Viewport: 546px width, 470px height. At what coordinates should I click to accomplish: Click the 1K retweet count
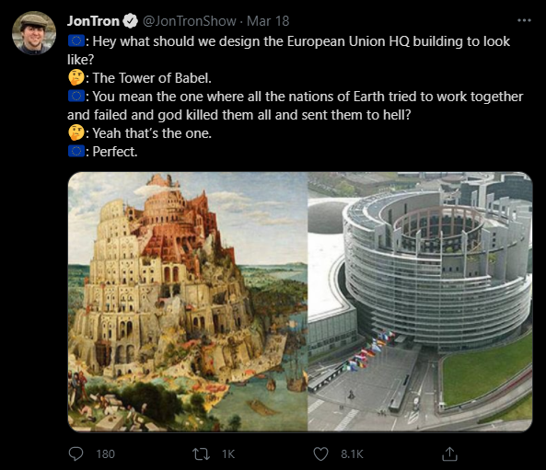pos(228,454)
